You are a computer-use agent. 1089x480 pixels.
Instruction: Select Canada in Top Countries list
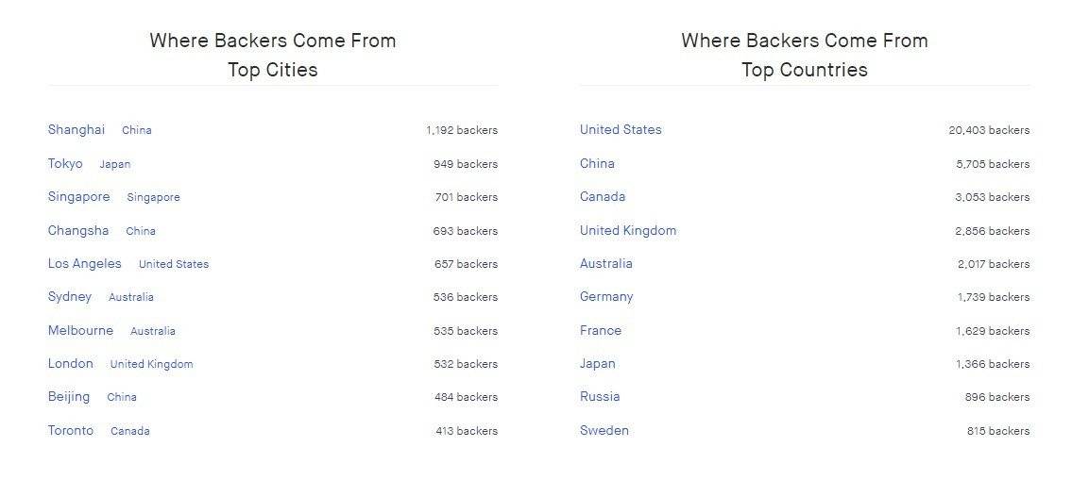pos(603,197)
